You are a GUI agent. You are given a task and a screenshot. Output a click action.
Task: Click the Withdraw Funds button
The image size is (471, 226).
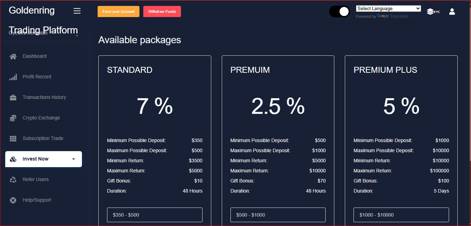(162, 11)
